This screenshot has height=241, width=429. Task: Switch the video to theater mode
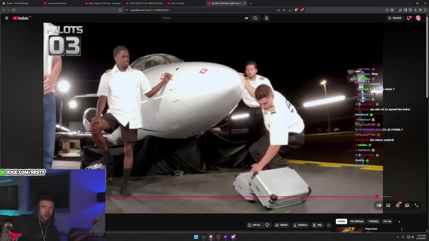tap(407, 205)
